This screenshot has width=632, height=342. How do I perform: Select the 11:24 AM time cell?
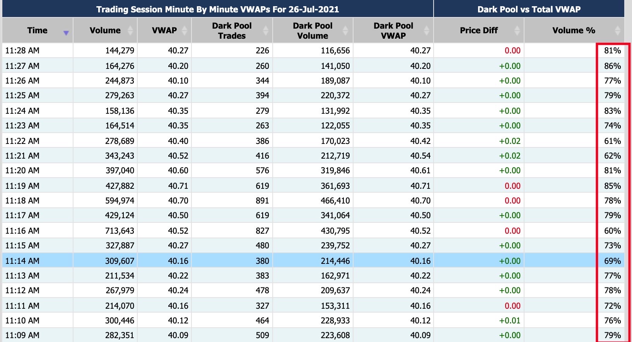point(38,111)
